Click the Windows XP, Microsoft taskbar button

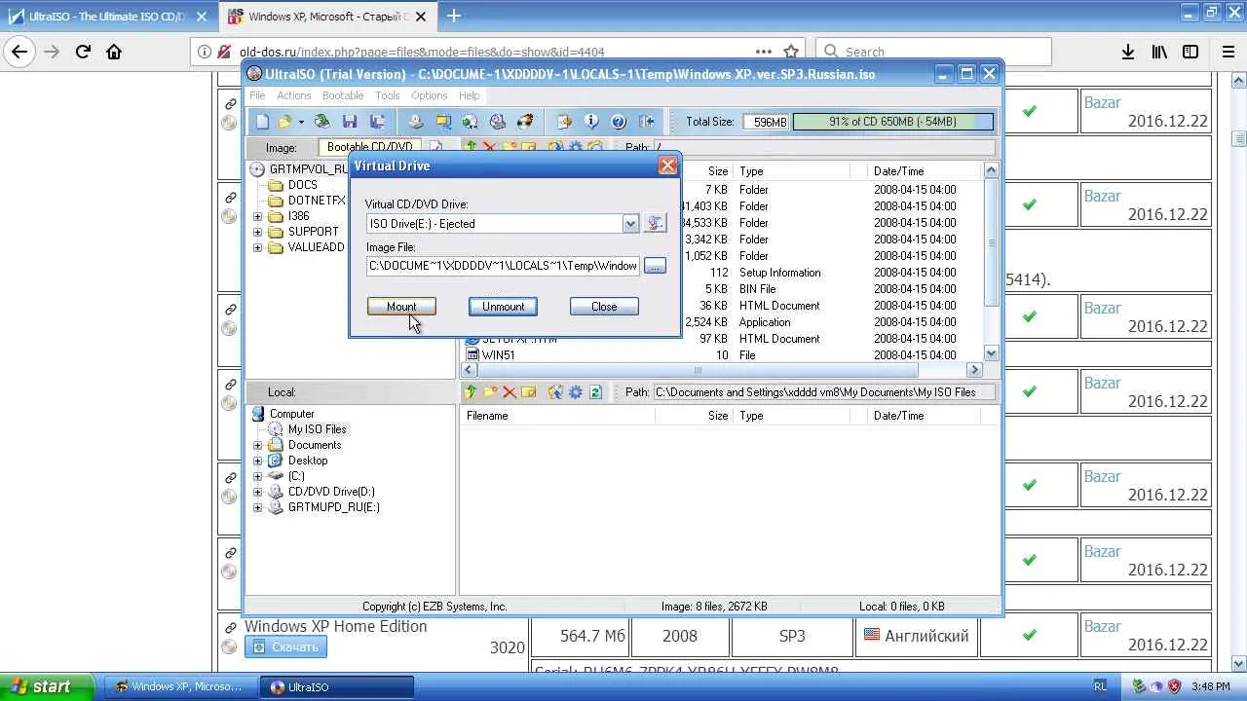tap(180, 686)
